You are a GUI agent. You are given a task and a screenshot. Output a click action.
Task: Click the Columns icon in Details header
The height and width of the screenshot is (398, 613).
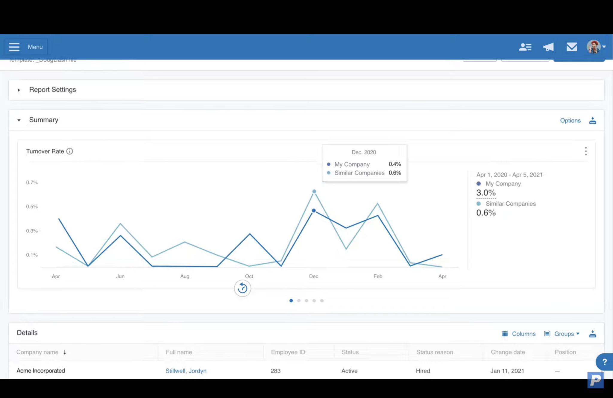(x=505, y=334)
